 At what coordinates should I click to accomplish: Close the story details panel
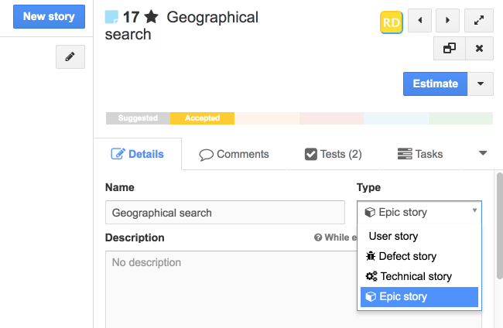479,49
